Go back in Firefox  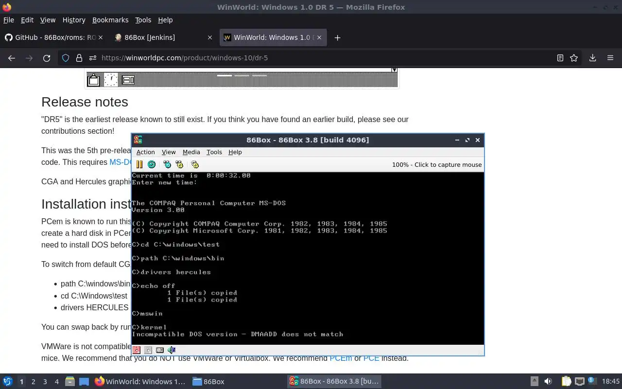pyautogui.click(x=12, y=58)
